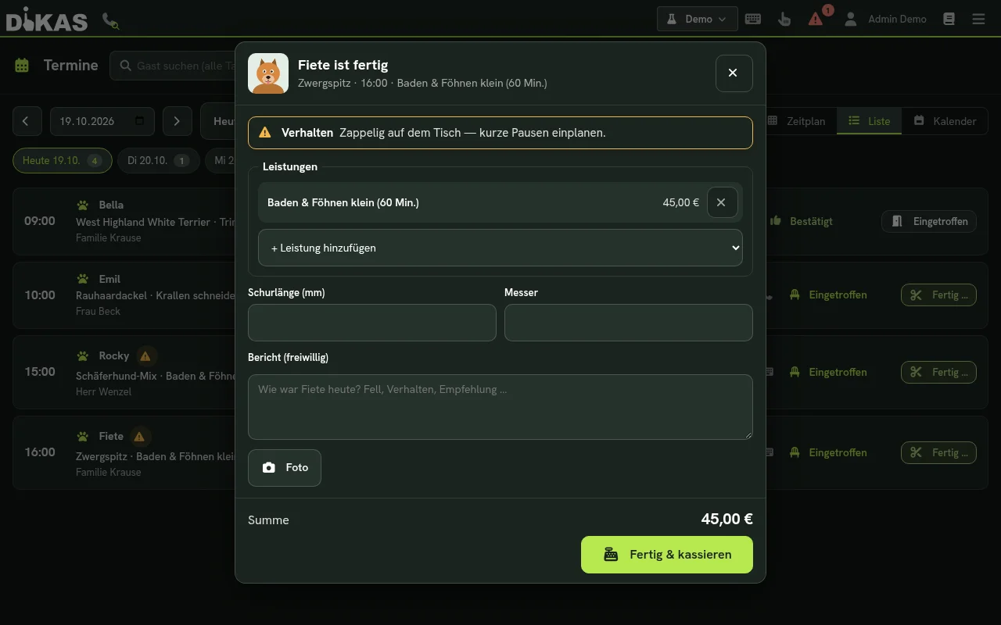
Task: Click the 45,00 € total next to Summe
Action: 727,520
